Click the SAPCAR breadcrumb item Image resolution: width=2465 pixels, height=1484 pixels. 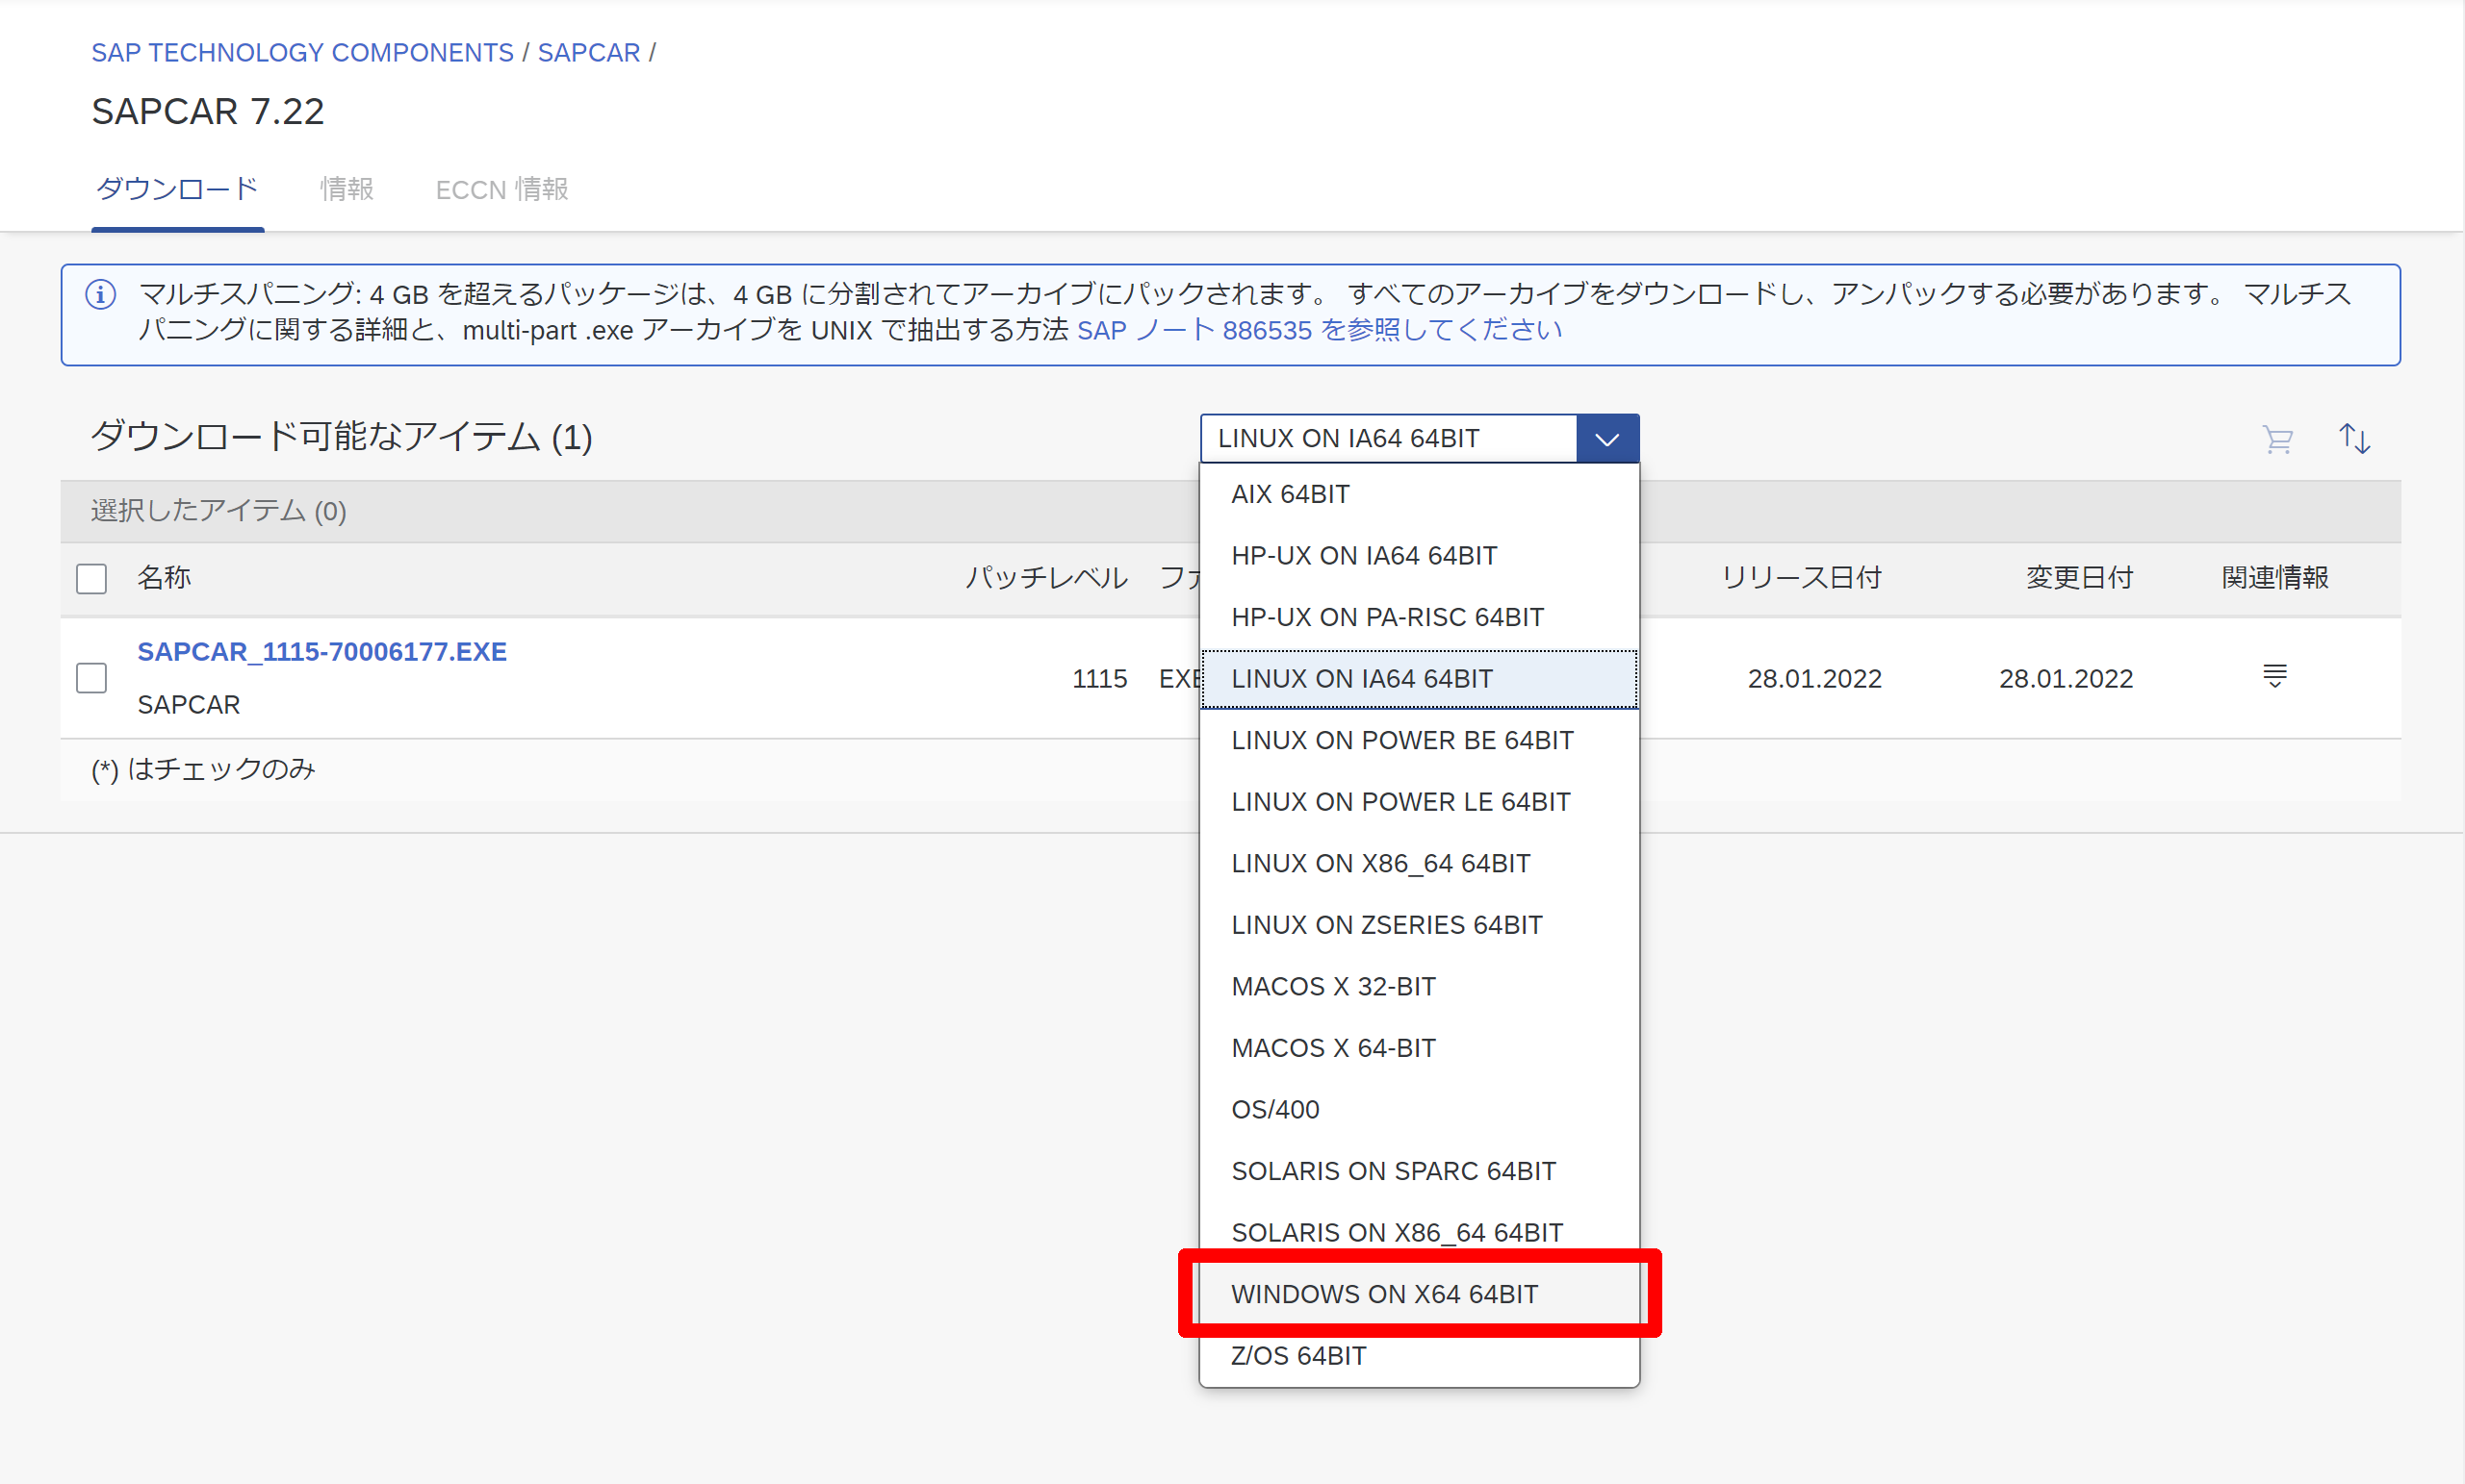point(589,52)
